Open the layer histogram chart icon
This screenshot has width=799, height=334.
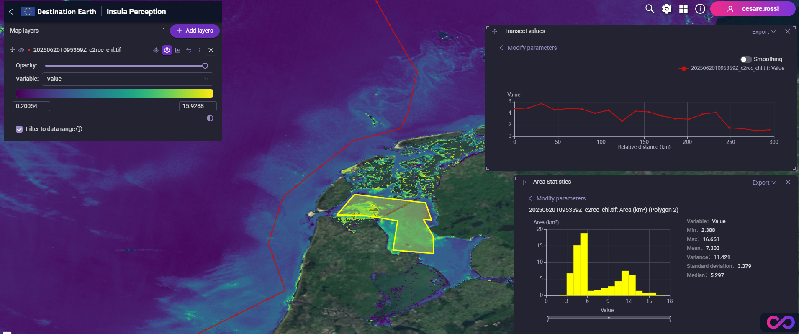click(x=178, y=50)
